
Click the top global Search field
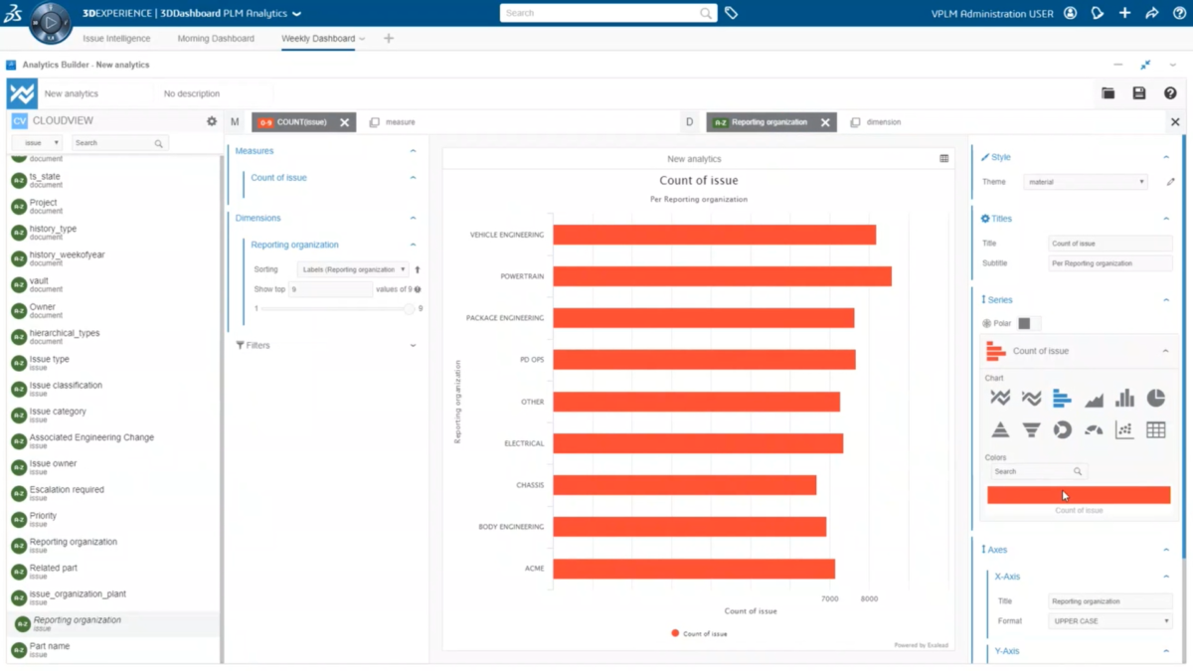point(607,13)
